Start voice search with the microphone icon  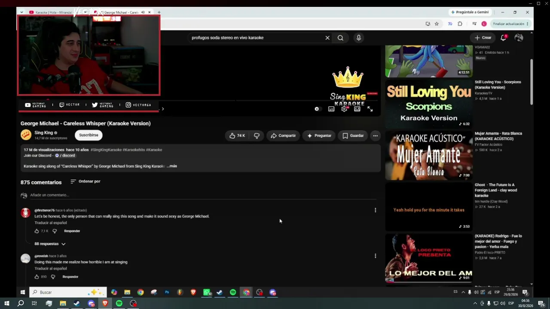click(359, 38)
